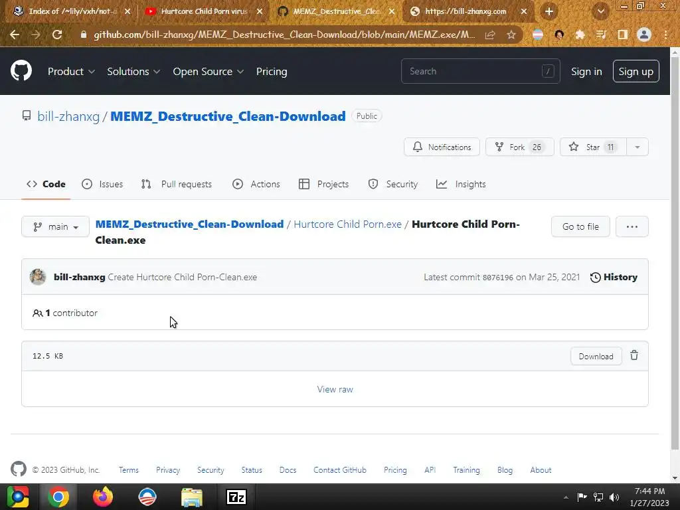Viewport: 680px width, 510px height.
Task: Click the forward navigation arrow
Action: 36,35
